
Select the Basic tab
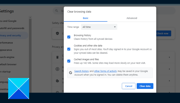coord(86,18)
